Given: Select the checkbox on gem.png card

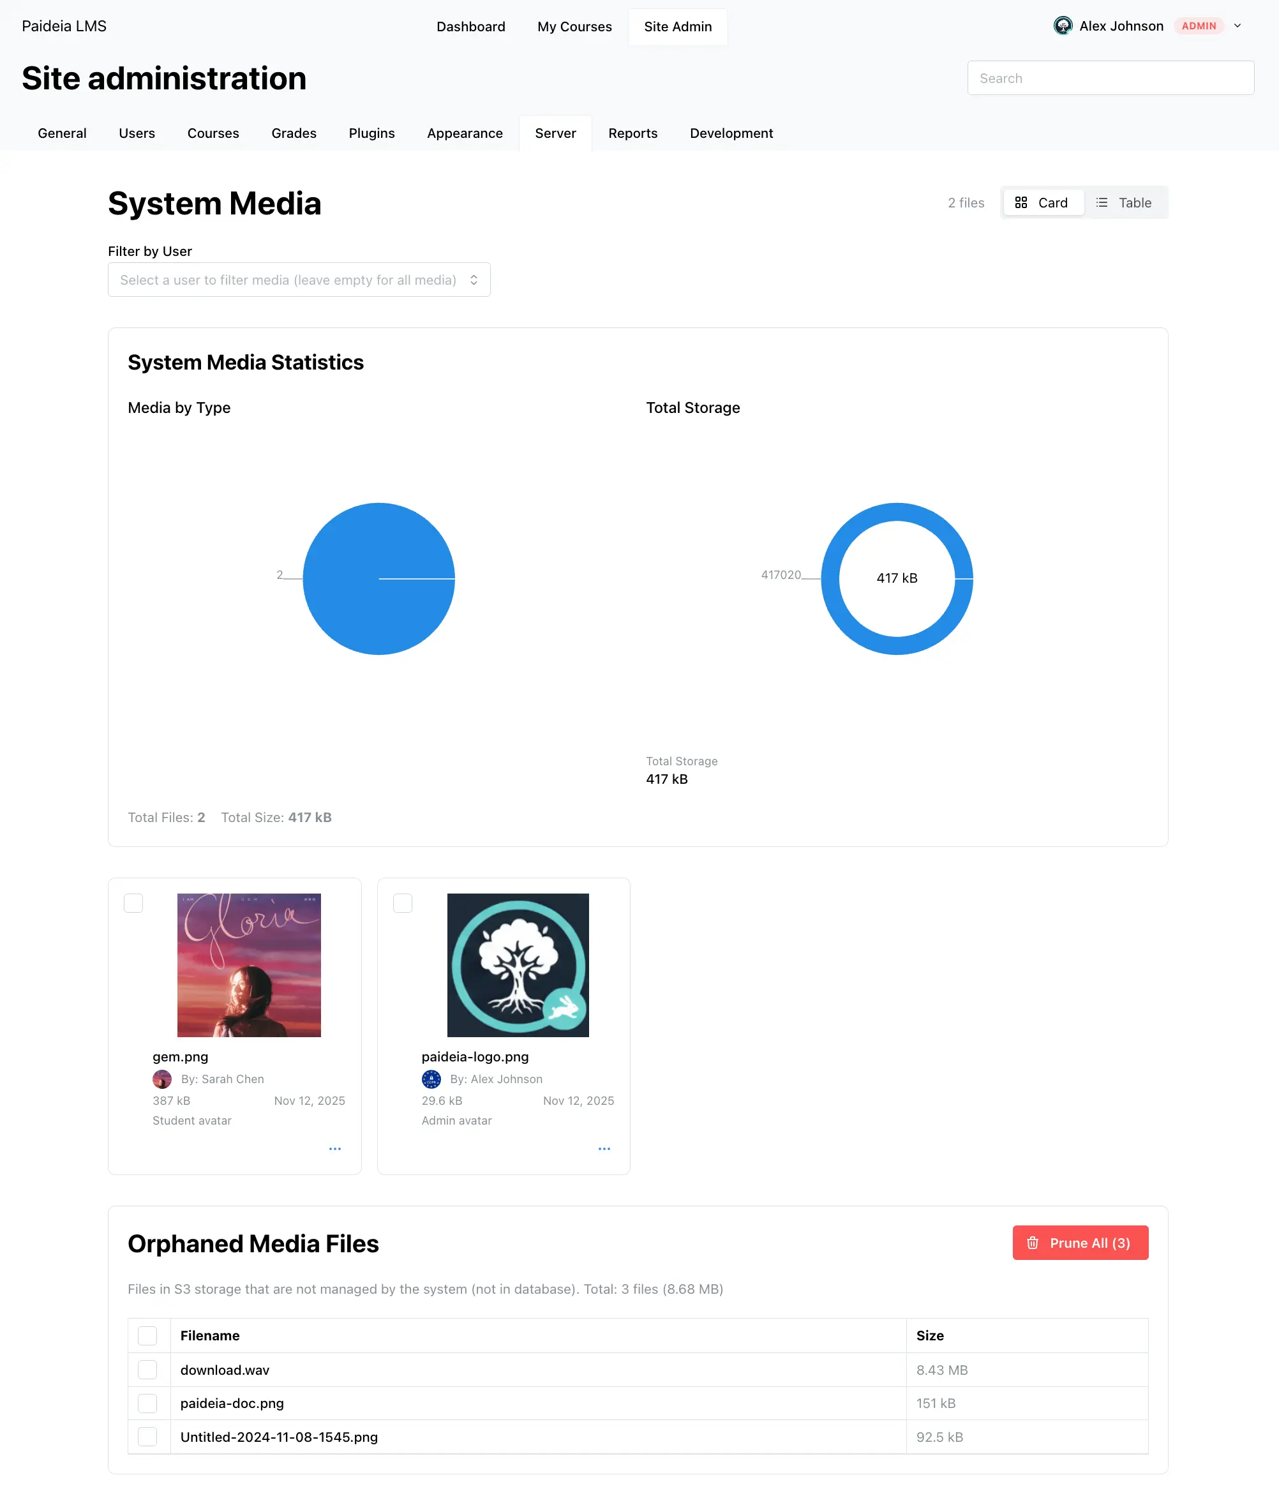Looking at the screenshot, I should pyautogui.click(x=133, y=903).
